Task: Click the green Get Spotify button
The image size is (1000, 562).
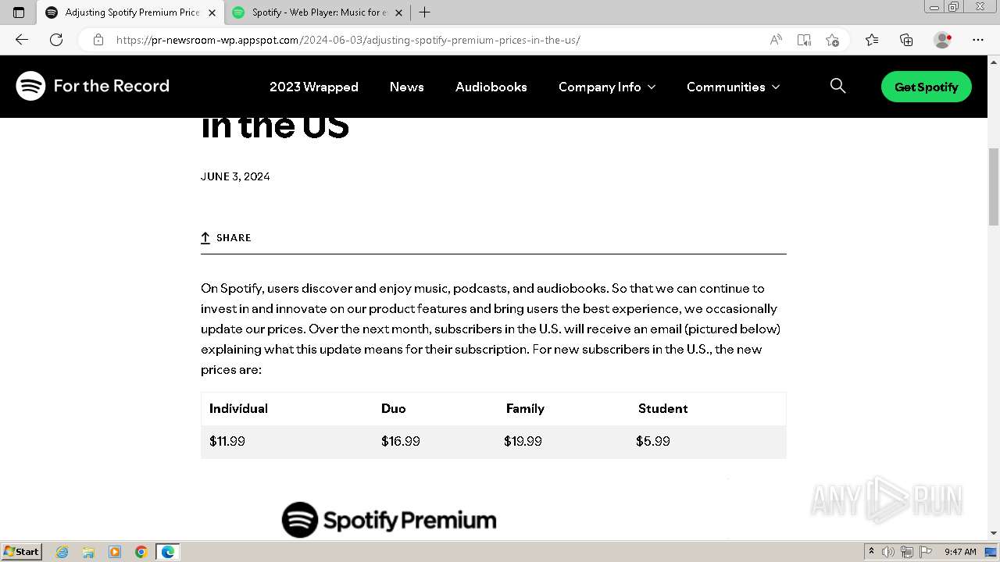Action: tap(926, 87)
